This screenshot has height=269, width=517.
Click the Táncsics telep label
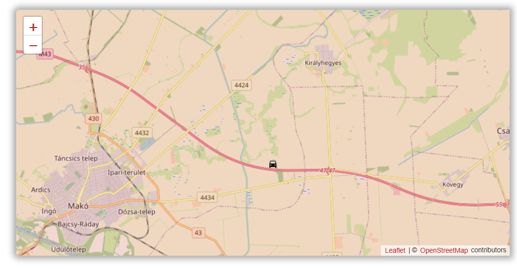[x=76, y=158]
